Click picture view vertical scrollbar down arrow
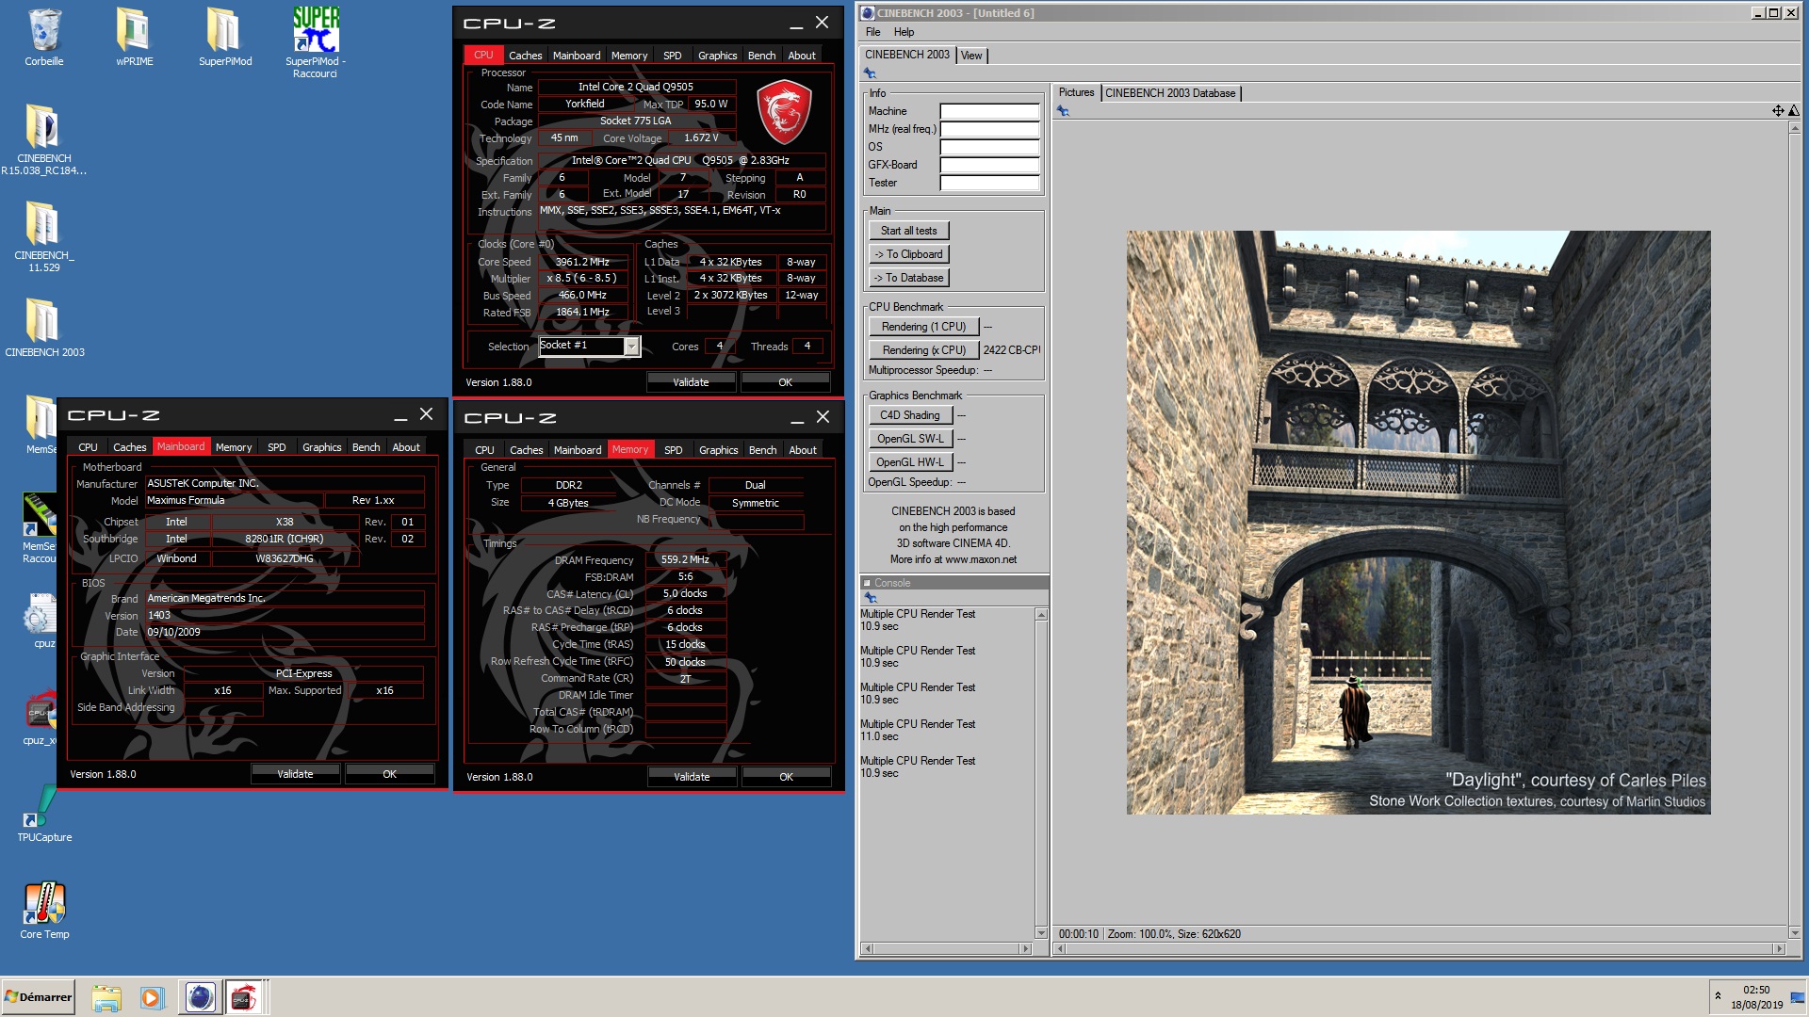Screen dimensions: 1809x1017 coord(1794,932)
